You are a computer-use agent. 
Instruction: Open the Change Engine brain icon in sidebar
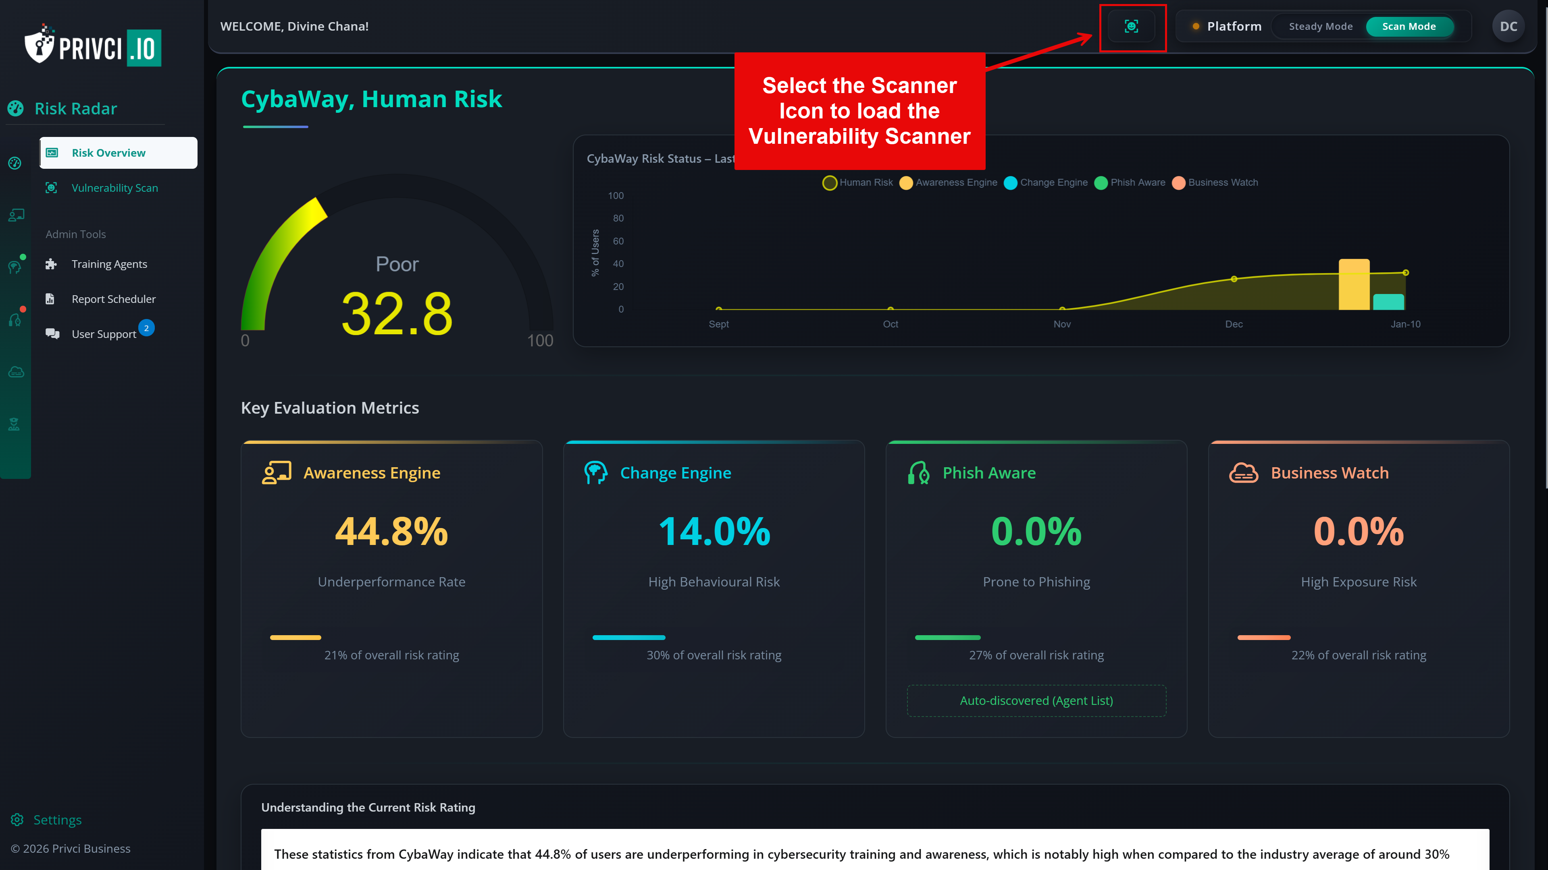[x=16, y=267]
